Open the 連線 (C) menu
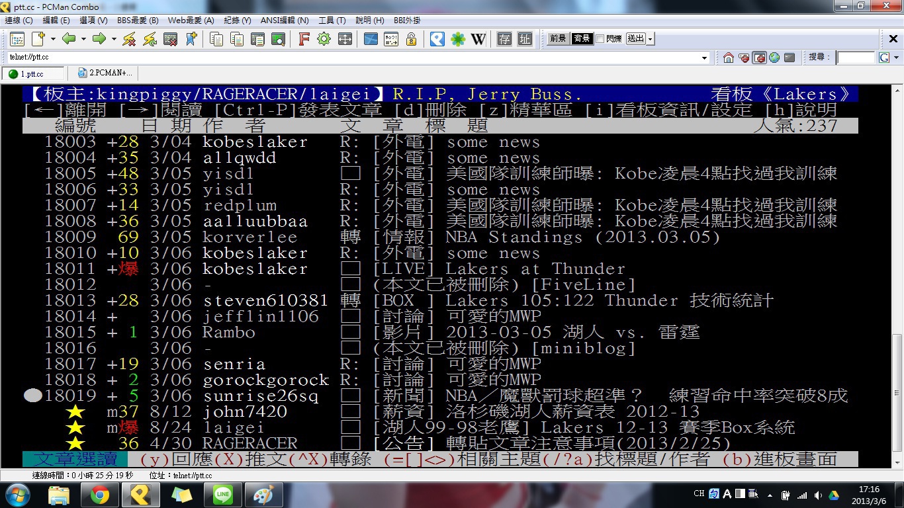 click(19, 21)
